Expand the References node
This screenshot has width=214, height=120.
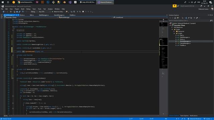tap(172, 27)
